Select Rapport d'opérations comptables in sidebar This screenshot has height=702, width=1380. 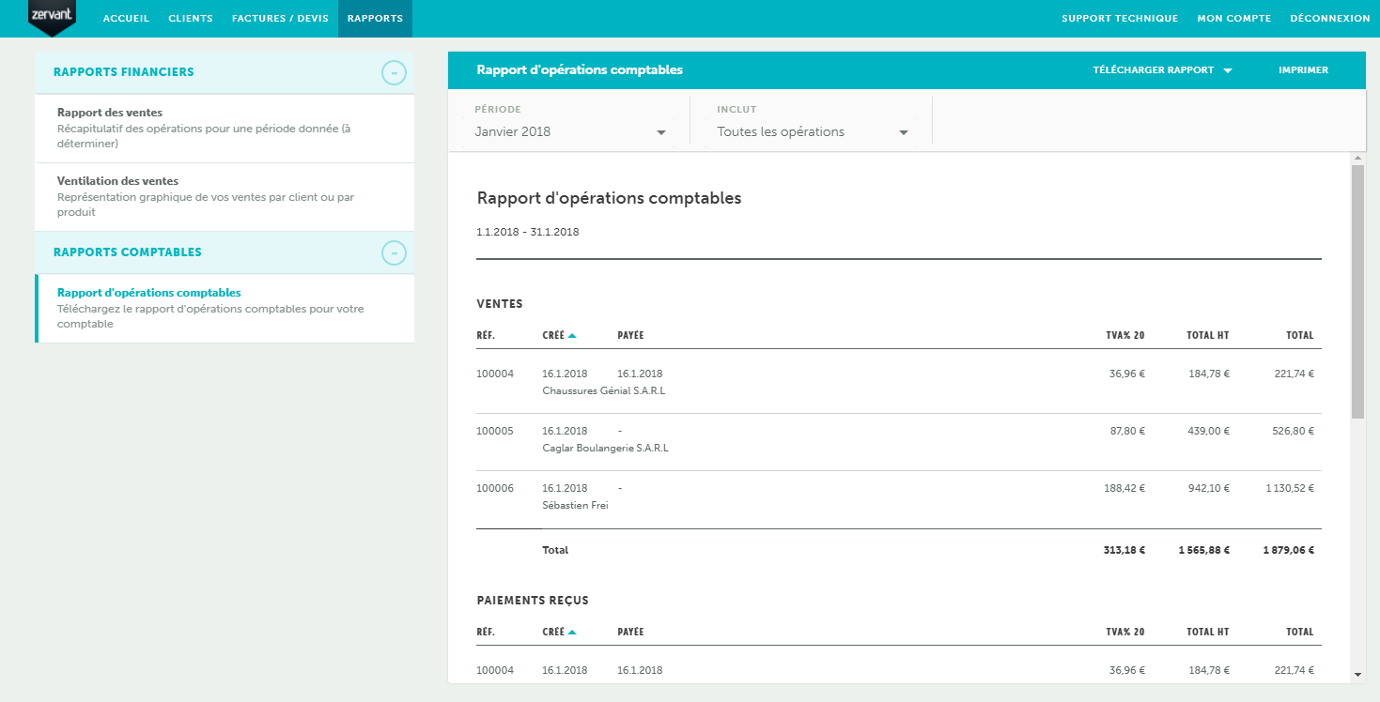[x=225, y=309]
